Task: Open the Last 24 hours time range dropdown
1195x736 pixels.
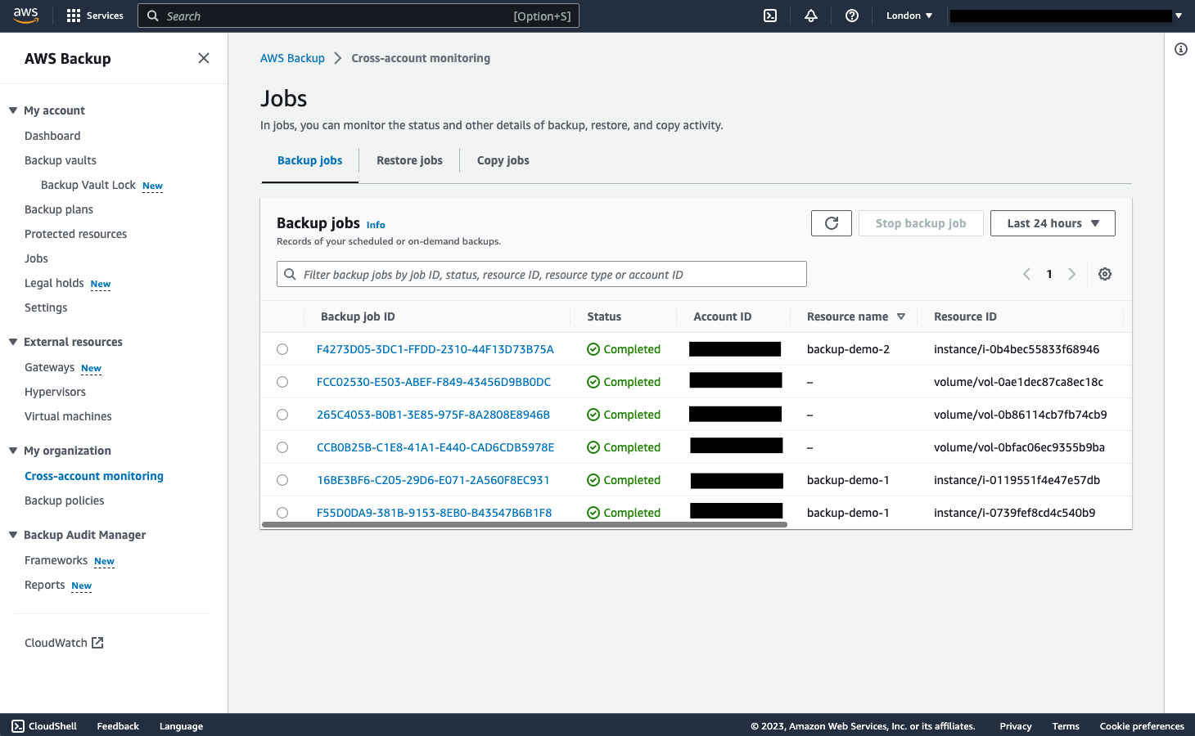Action: coord(1053,223)
